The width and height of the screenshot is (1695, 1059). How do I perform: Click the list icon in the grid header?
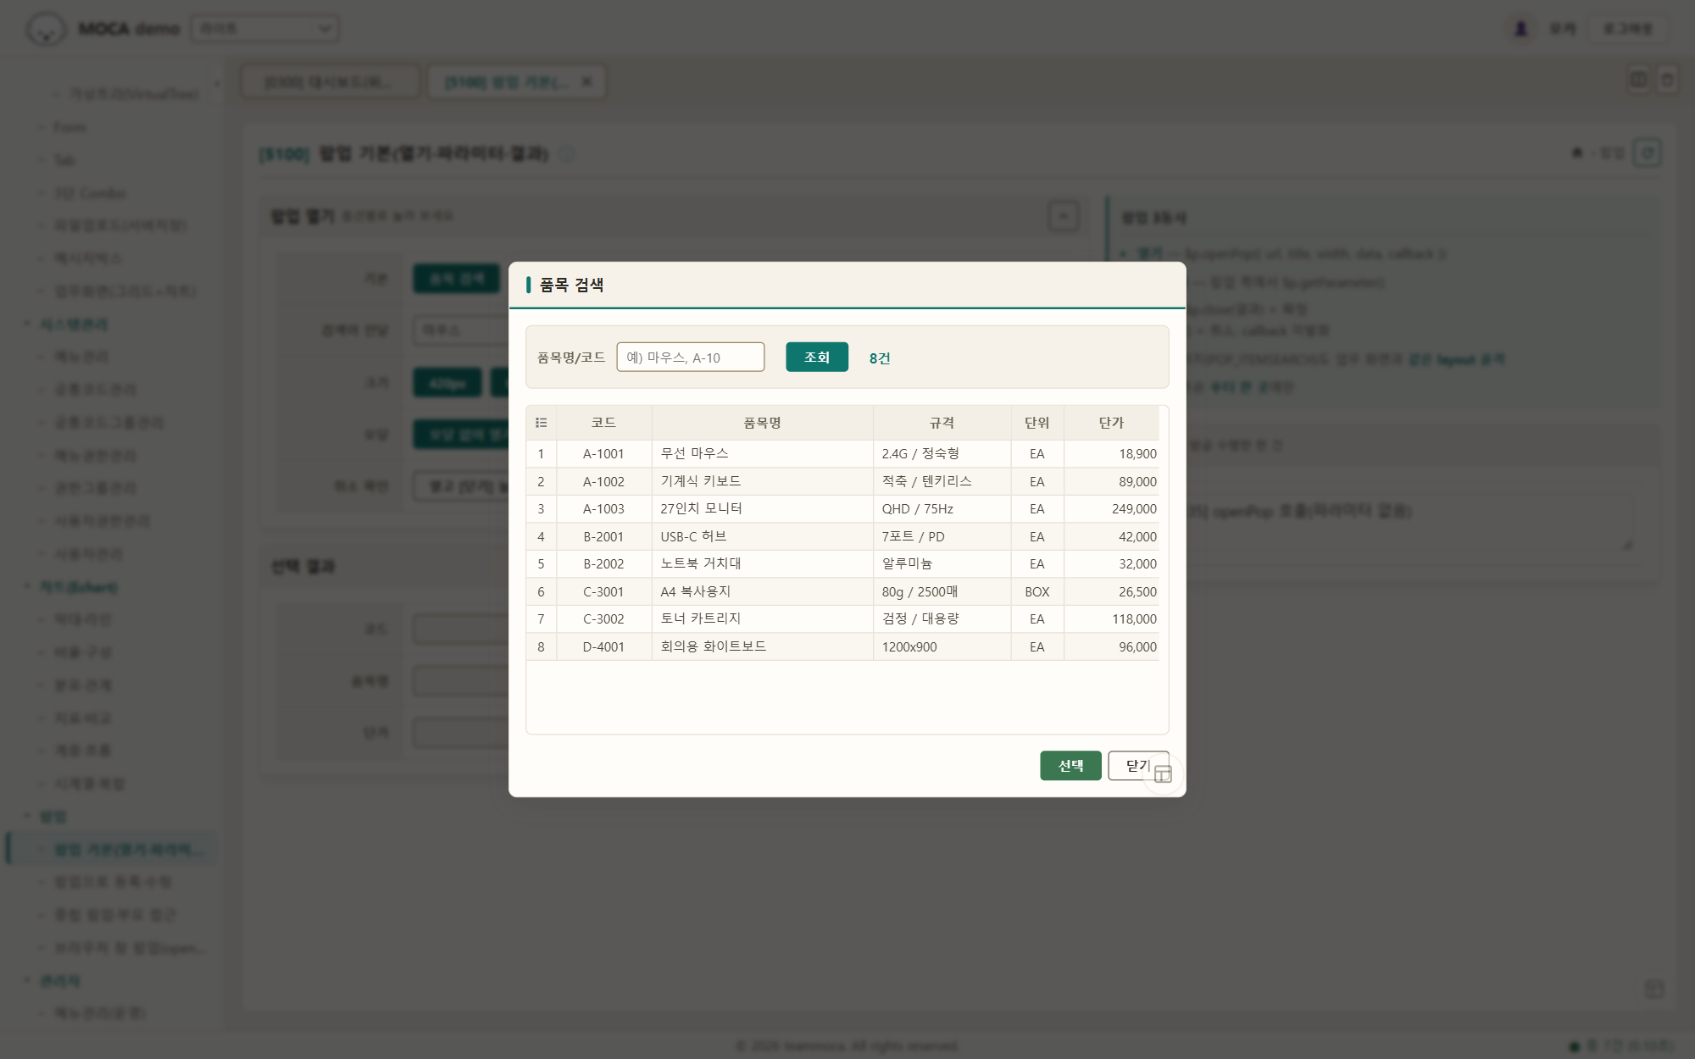pos(541,423)
